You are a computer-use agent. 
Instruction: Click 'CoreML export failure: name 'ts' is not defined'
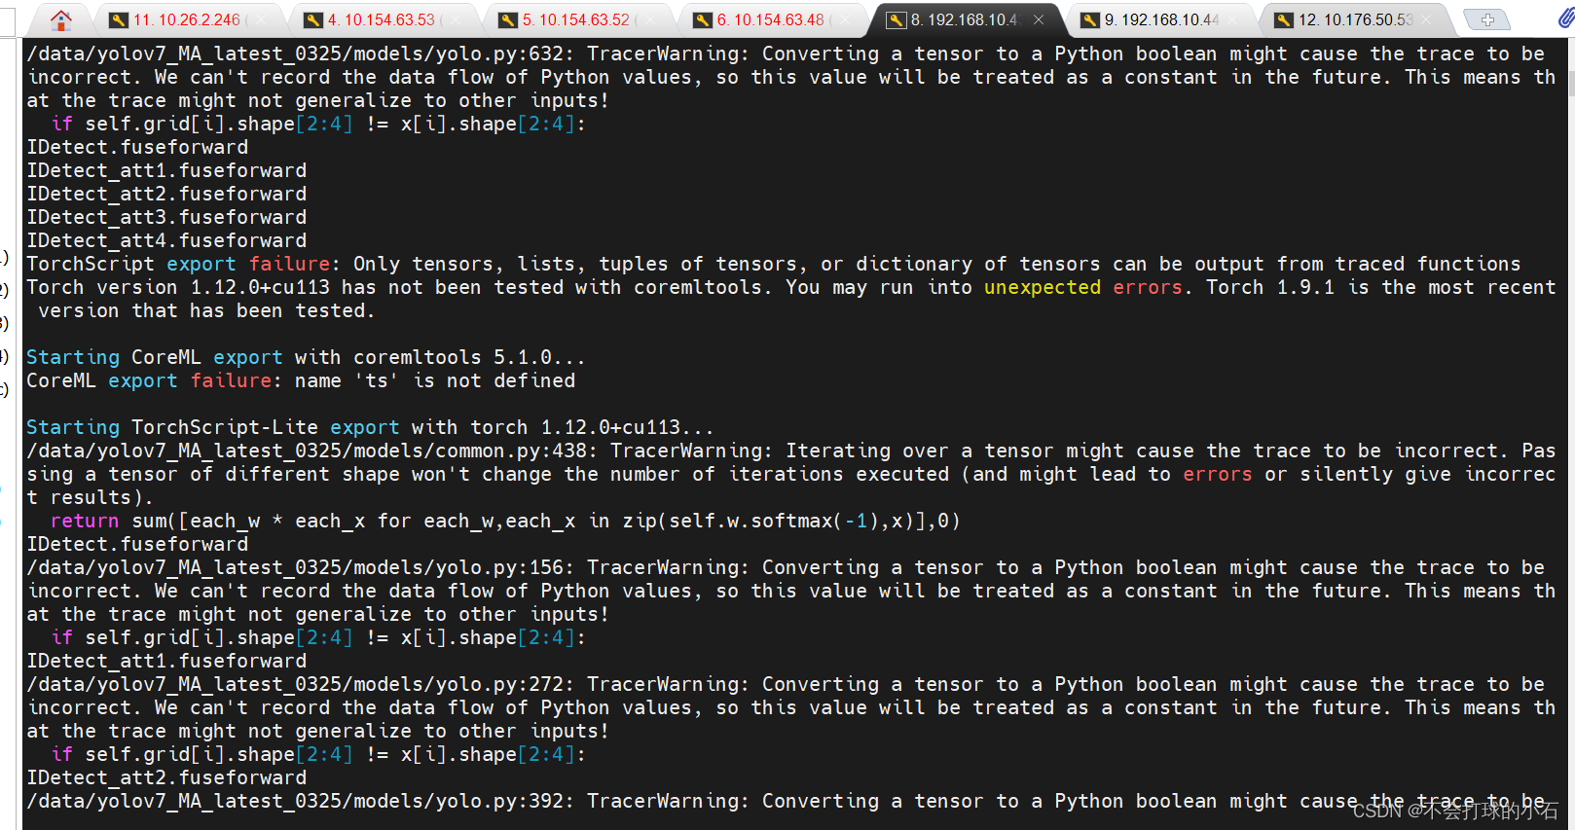301,380
